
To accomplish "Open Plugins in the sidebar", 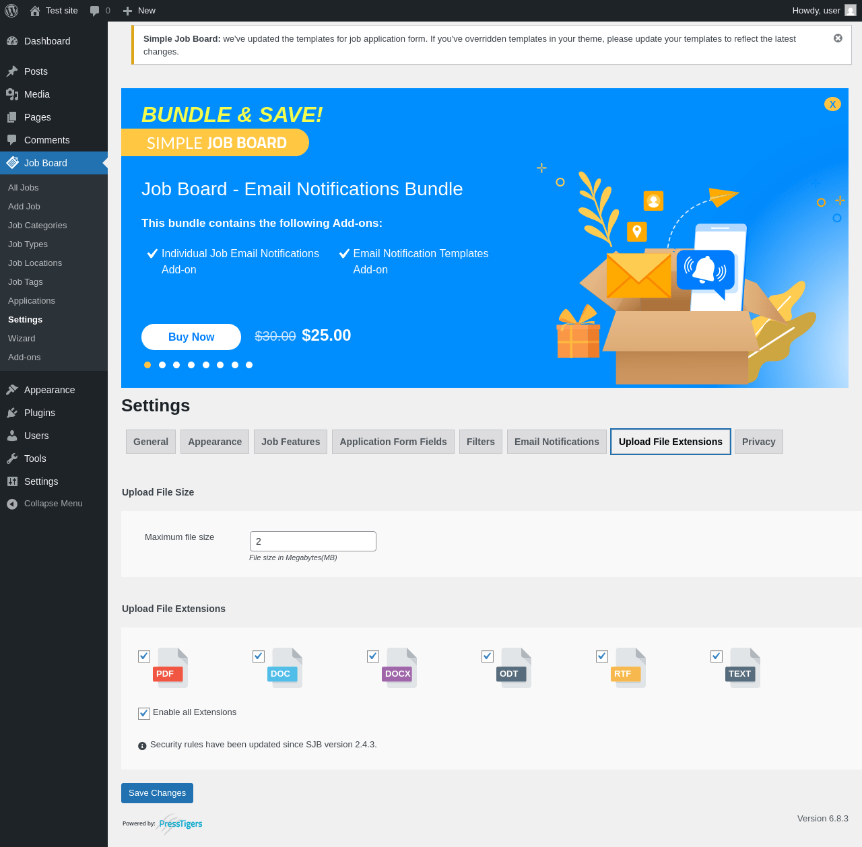I will [x=54, y=413].
